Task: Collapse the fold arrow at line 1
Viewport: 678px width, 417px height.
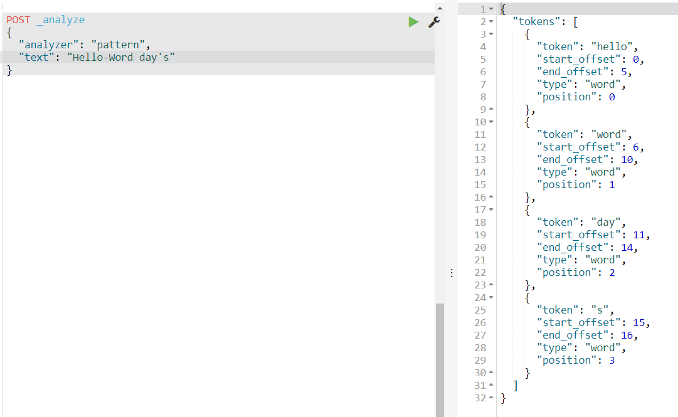Action: coord(491,9)
